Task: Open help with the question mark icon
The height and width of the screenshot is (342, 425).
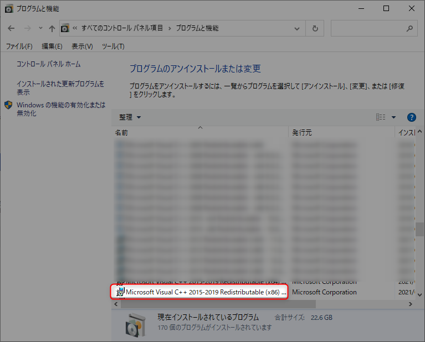Action: [x=412, y=117]
